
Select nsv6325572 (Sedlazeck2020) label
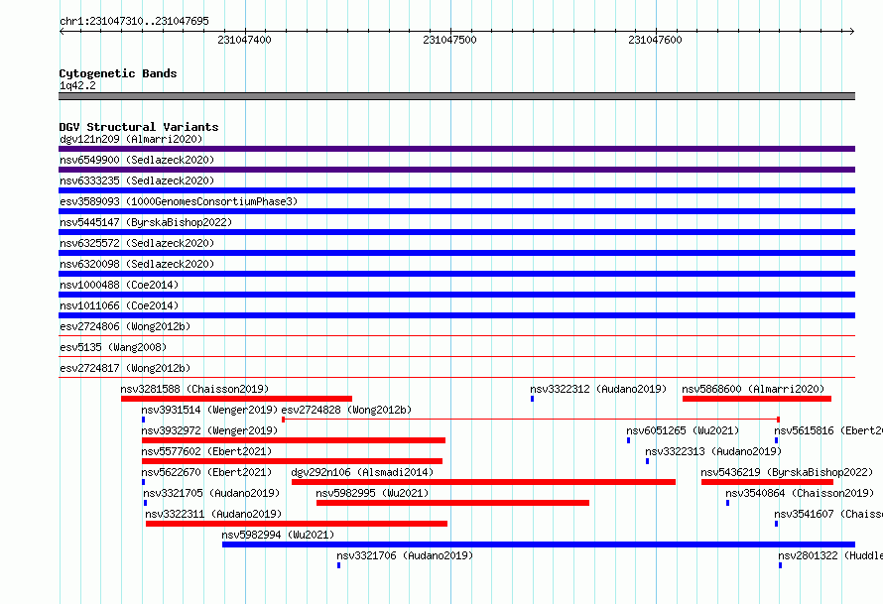(x=137, y=243)
